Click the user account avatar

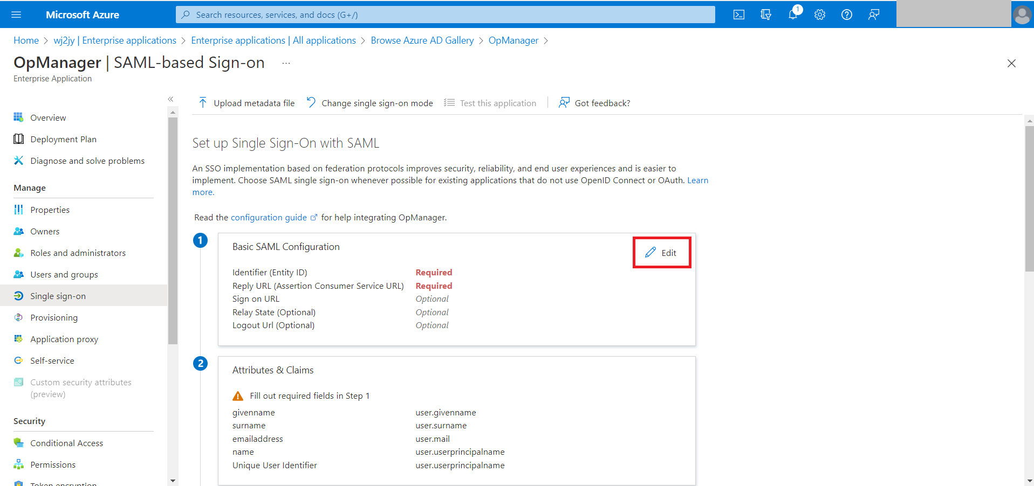click(1022, 15)
